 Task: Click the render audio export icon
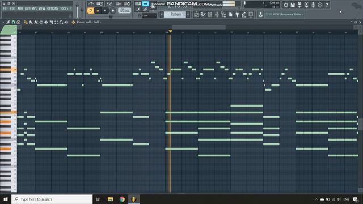tap(299, 5)
